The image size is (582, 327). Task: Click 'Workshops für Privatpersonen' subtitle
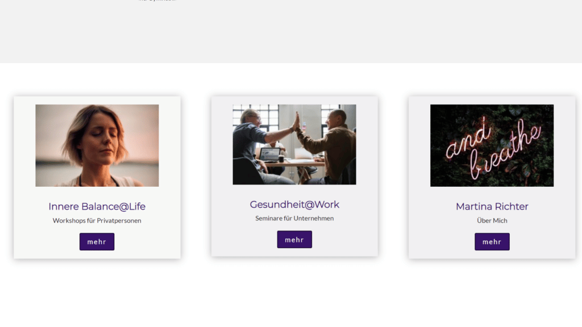[x=97, y=221]
